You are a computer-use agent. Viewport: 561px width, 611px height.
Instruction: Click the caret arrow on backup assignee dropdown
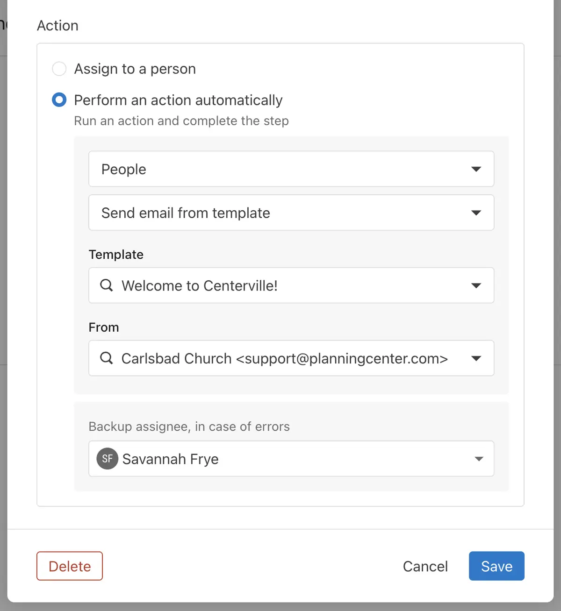tap(479, 459)
